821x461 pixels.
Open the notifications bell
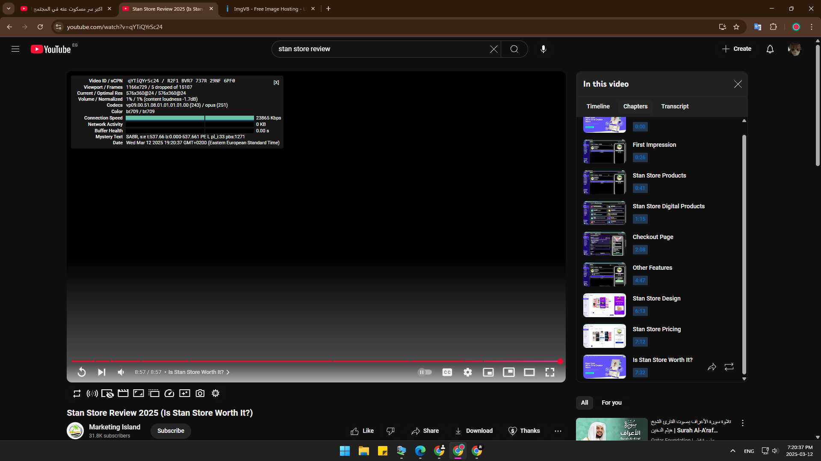(x=770, y=49)
